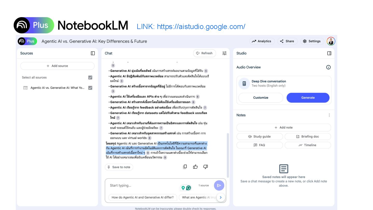Open the user profile avatar
This screenshot has height=210, width=373.
331,41
